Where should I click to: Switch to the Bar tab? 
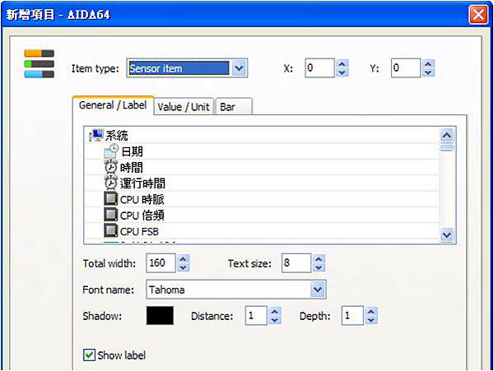(x=234, y=107)
